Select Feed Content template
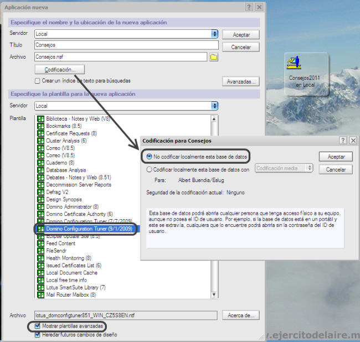 tap(60, 243)
